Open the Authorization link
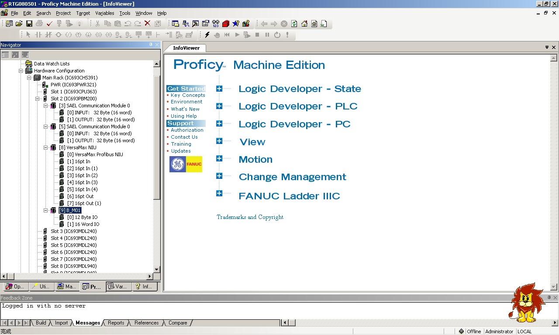 click(x=187, y=130)
